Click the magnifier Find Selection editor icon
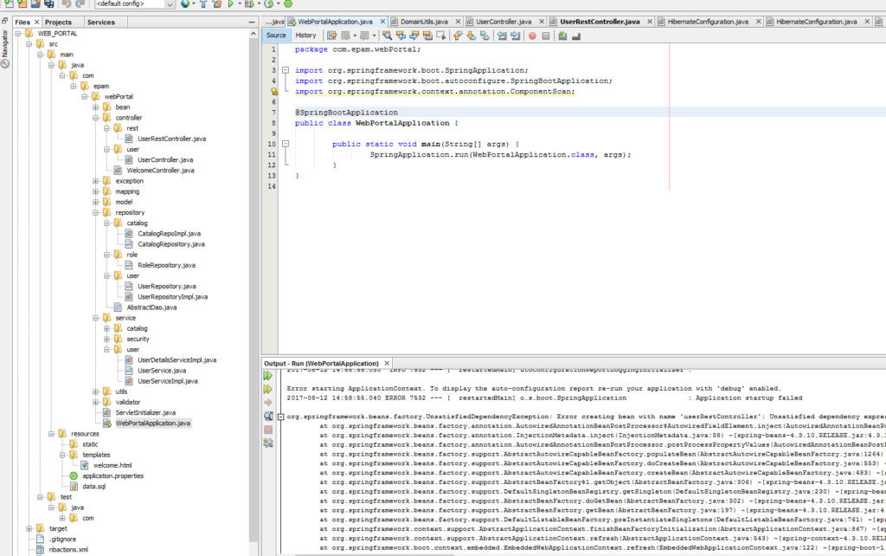The height and width of the screenshot is (556, 886). tap(387, 36)
